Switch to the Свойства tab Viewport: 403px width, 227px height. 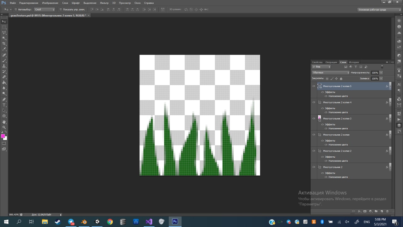317,62
